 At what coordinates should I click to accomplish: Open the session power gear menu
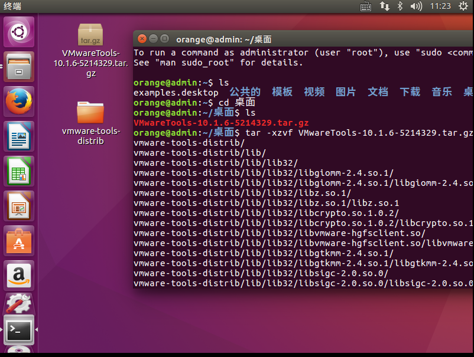[x=463, y=6]
